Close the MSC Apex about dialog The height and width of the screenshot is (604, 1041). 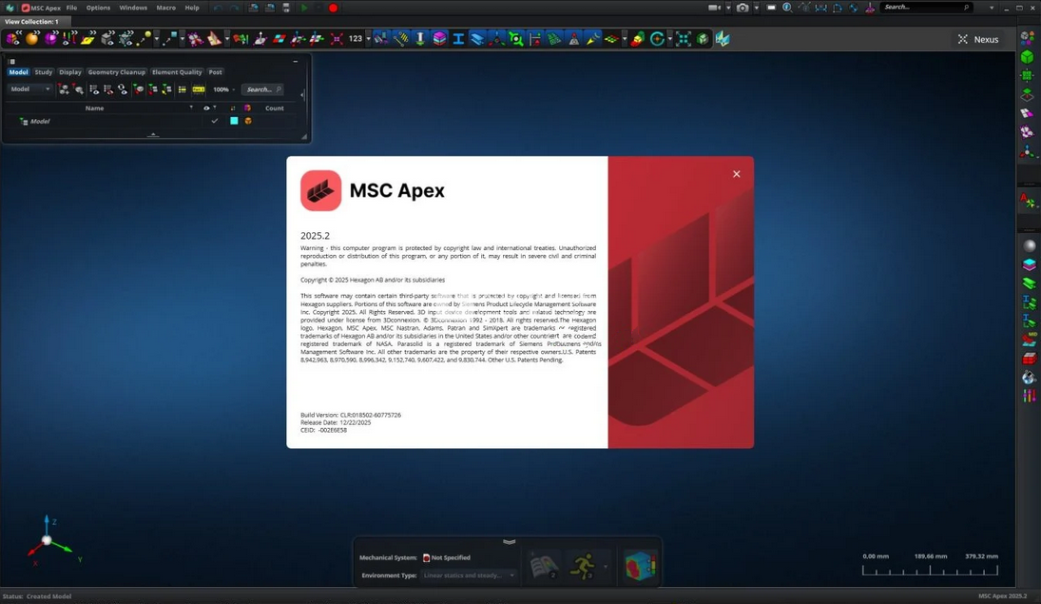coord(736,174)
